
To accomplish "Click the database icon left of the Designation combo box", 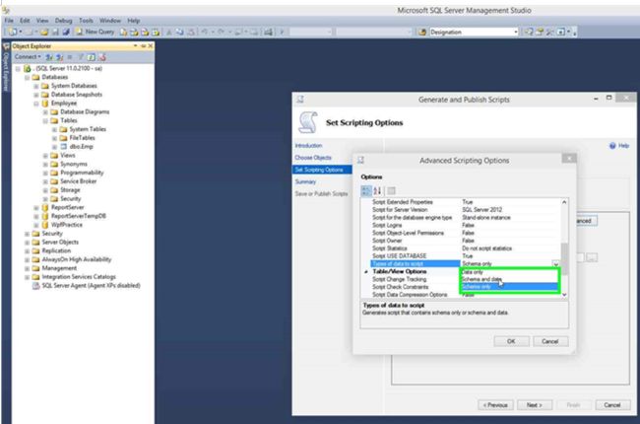I will (x=422, y=32).
